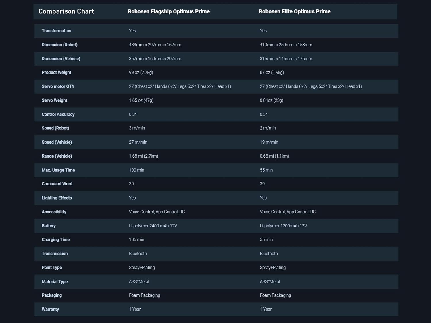Screen dimensions: 431x323
Task: Click the Flagship 105 min charging time value
Action: 136,239
